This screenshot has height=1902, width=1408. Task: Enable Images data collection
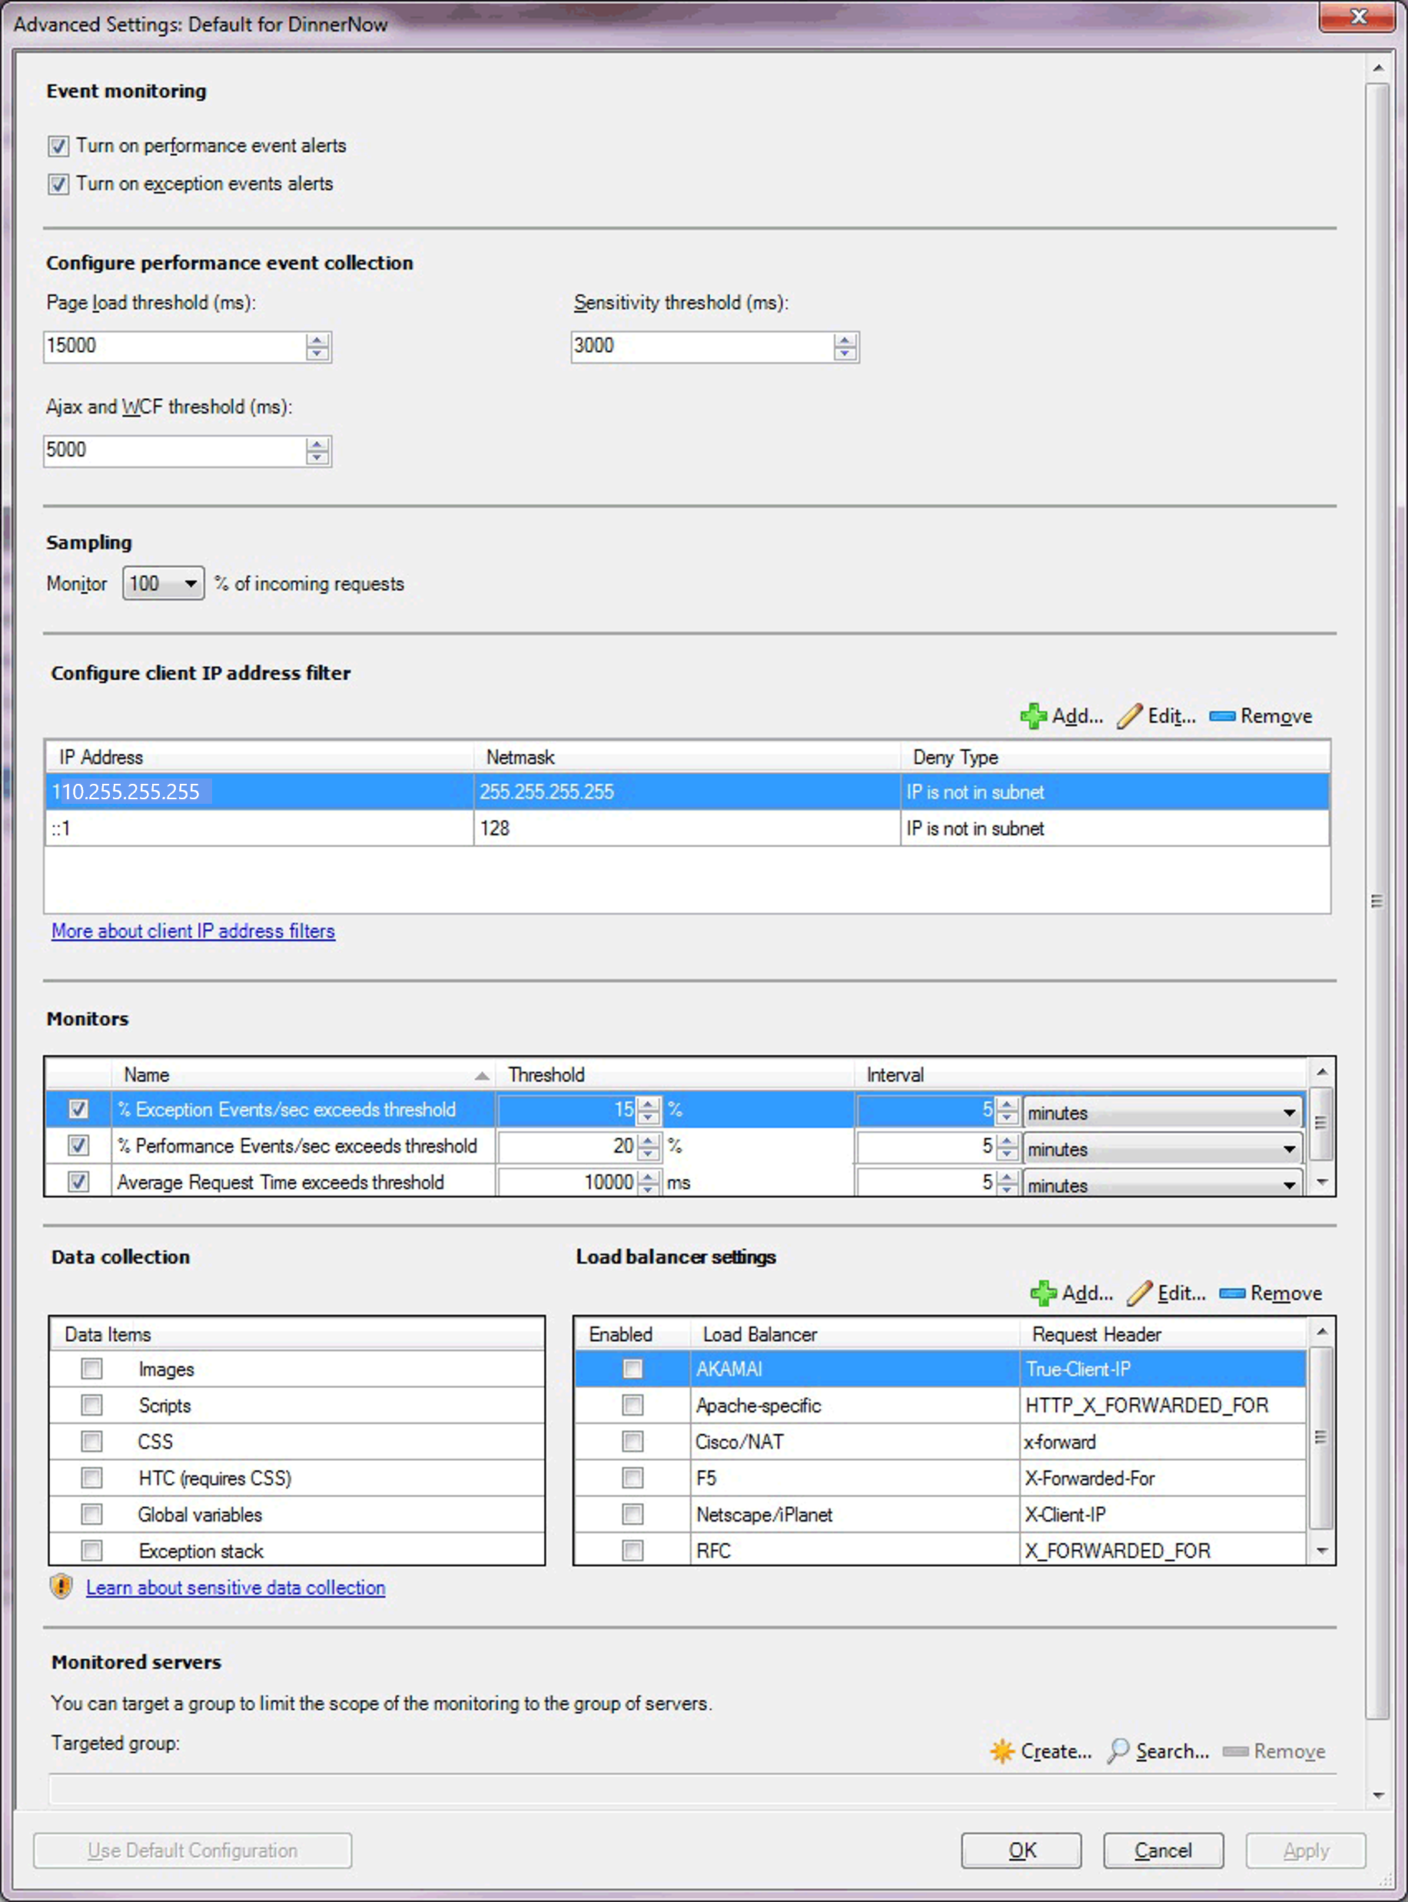pyautogui.click(x=92, y=1369)
